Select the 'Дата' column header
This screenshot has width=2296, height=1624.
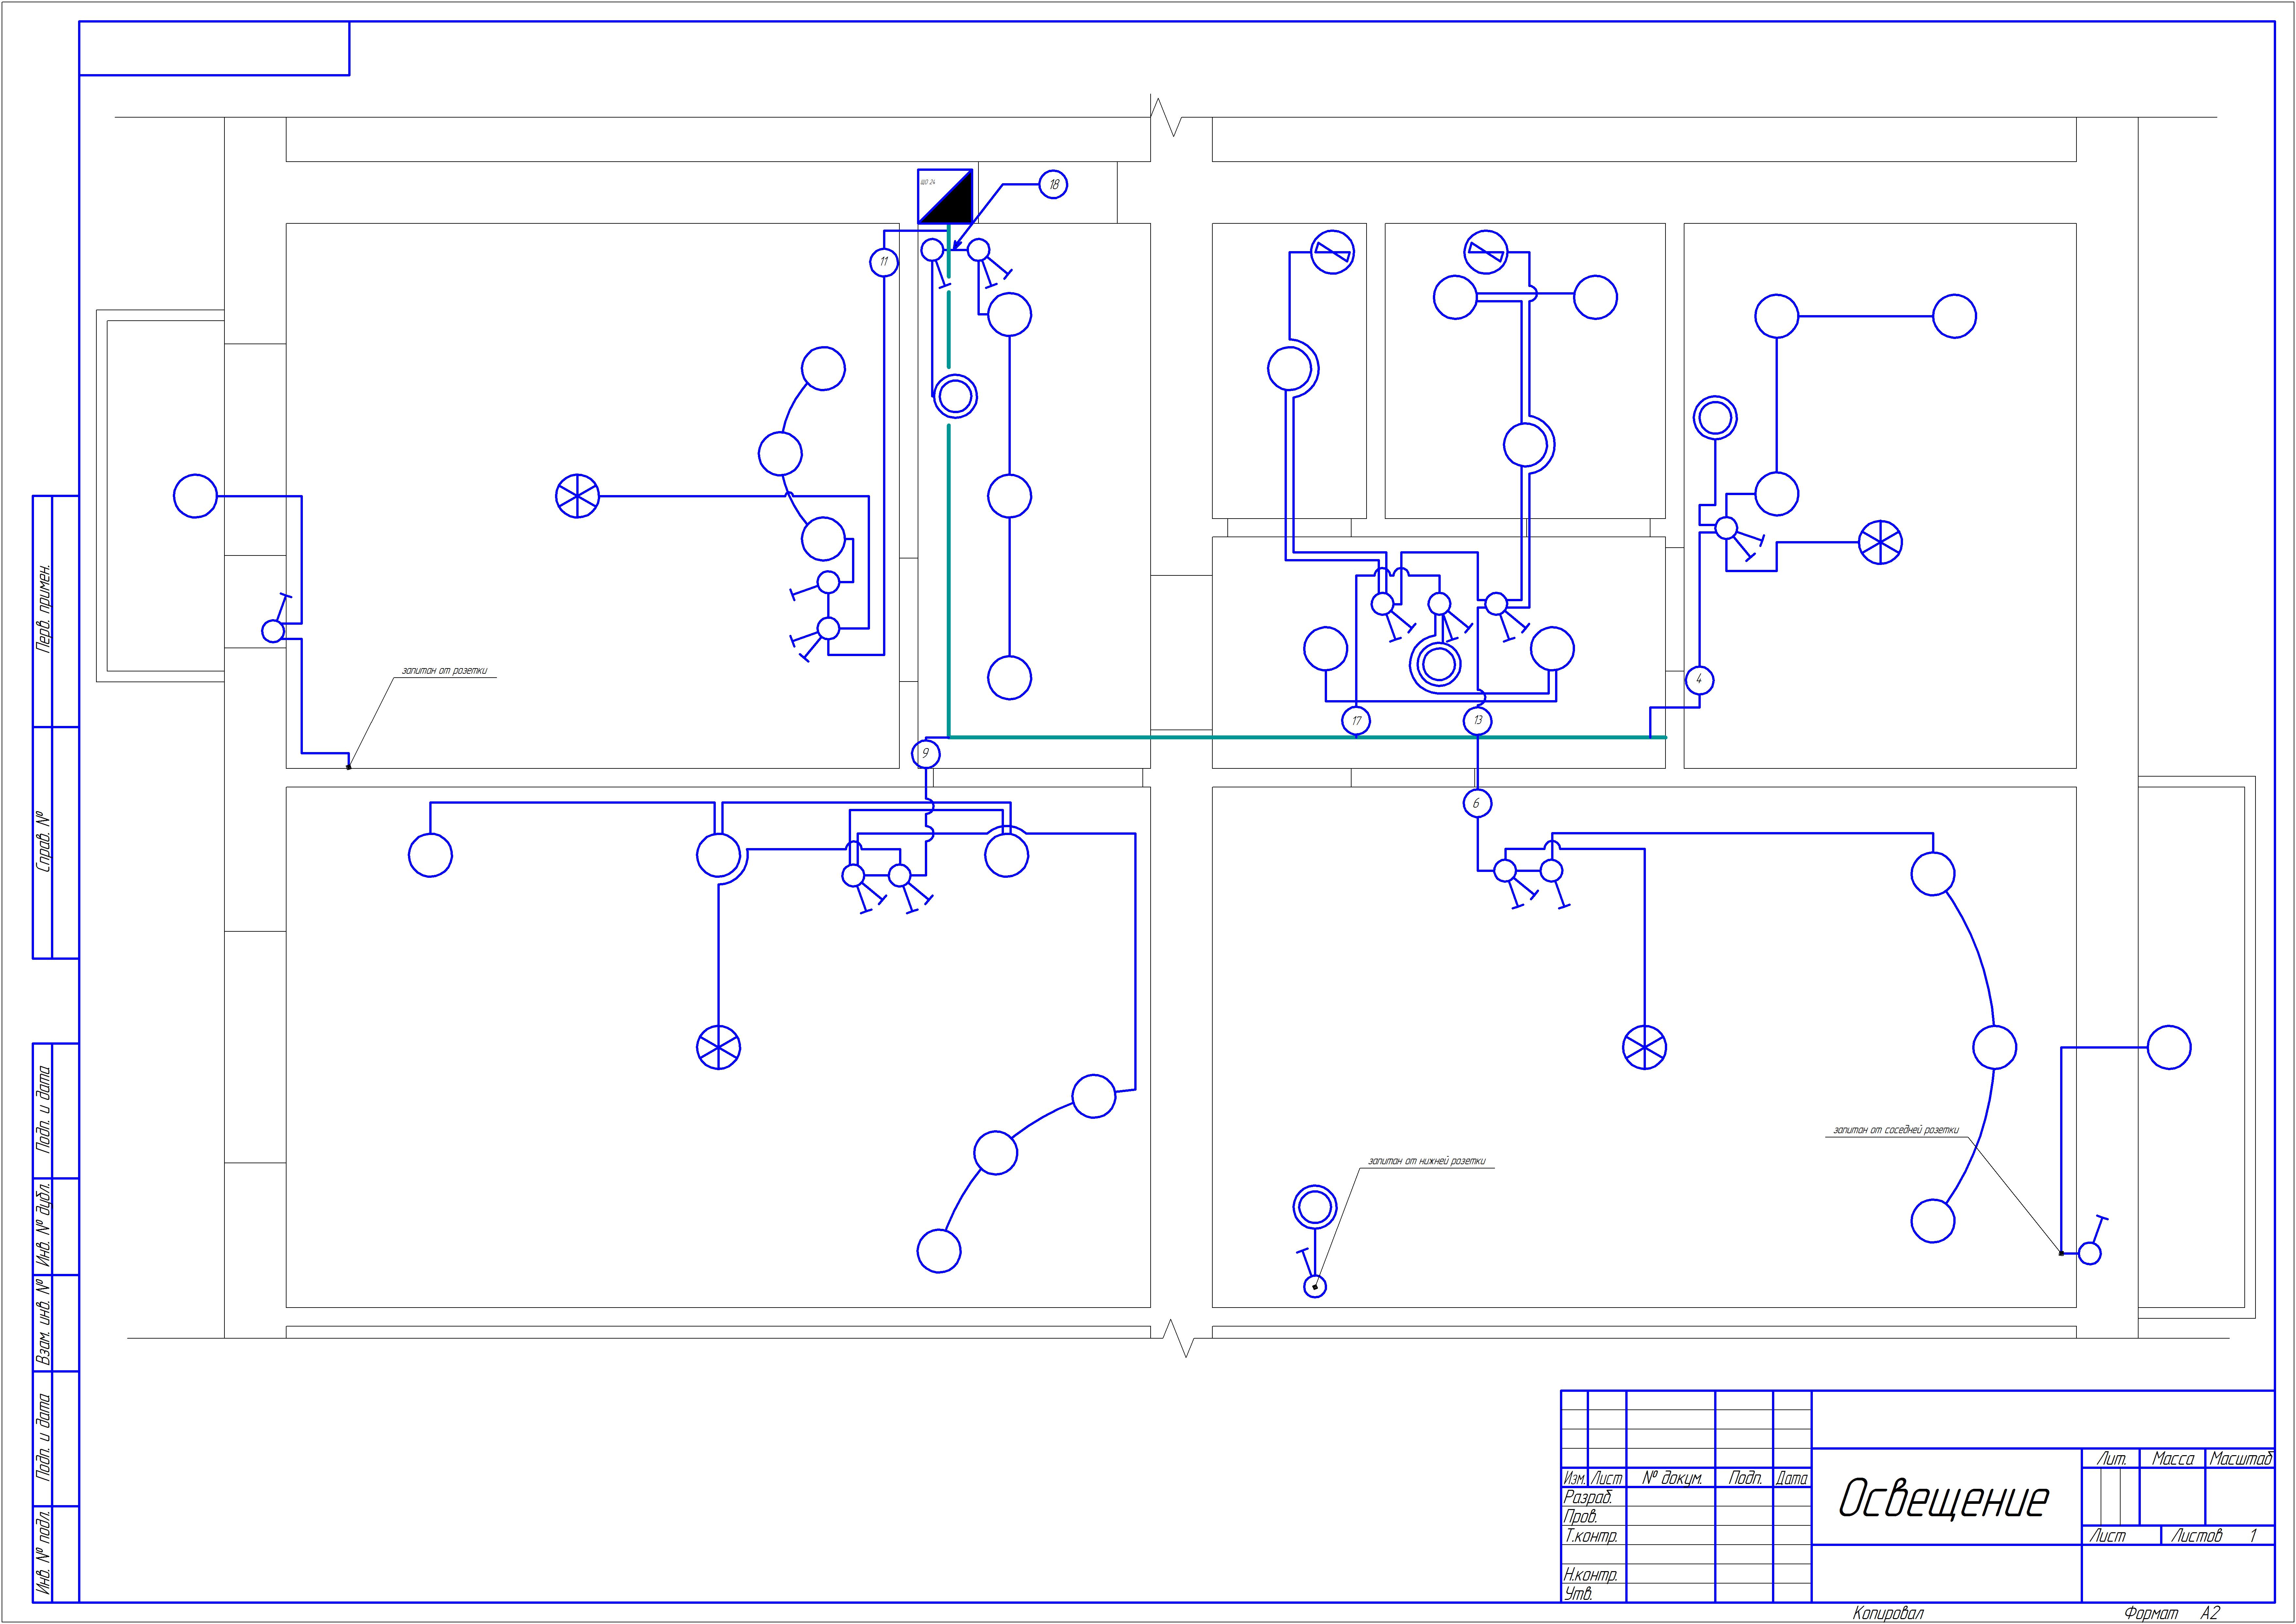(1792, 1478)
